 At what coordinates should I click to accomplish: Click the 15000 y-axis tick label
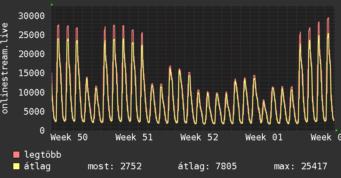click(31, 73)
